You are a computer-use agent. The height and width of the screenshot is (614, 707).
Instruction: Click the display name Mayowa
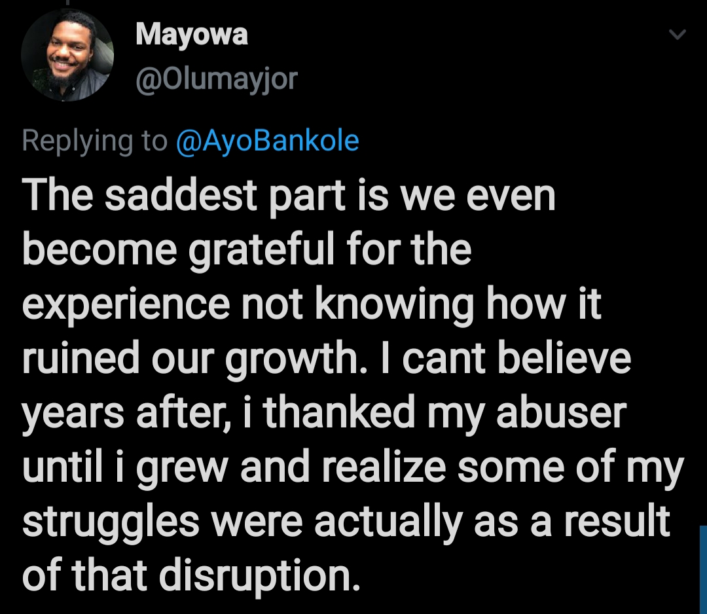[x=192, y=35]
